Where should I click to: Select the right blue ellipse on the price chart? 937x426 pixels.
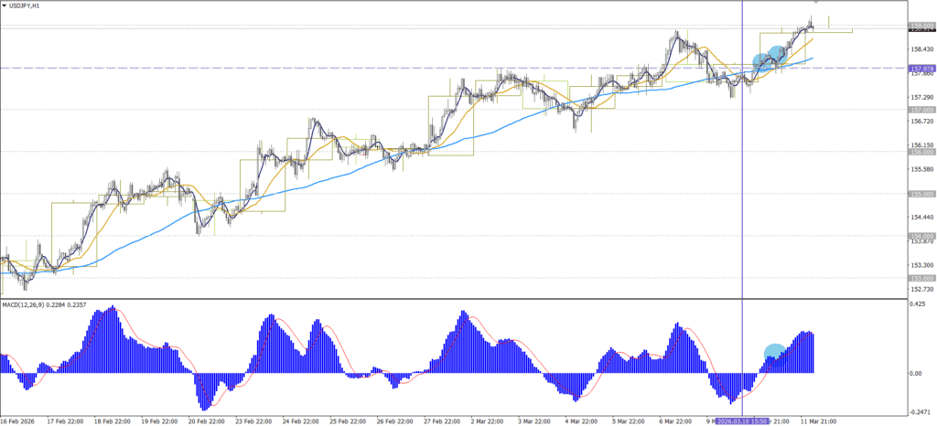(x=779, y=54)
